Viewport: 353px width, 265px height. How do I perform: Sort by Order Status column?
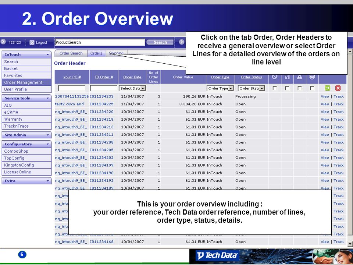click(x=252, y=77)
